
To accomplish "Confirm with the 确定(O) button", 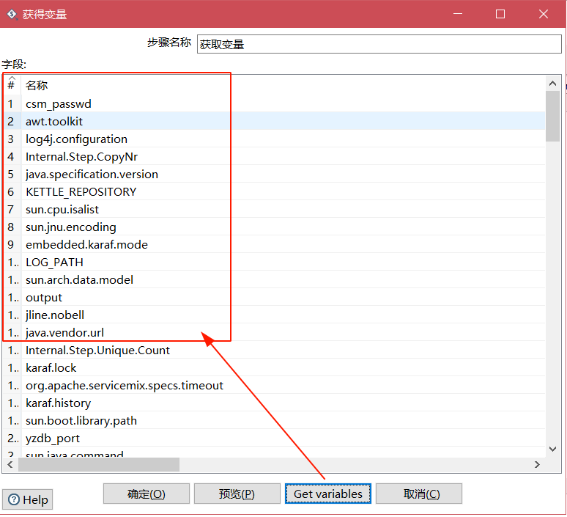I will pyautogui.click(x=147, y=494).
